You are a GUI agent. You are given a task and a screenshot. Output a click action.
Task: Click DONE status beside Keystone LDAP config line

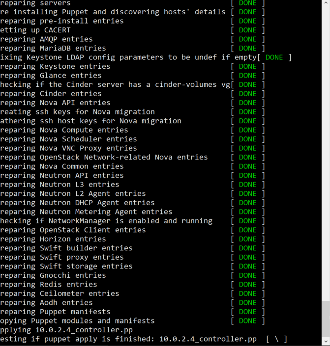274,57
